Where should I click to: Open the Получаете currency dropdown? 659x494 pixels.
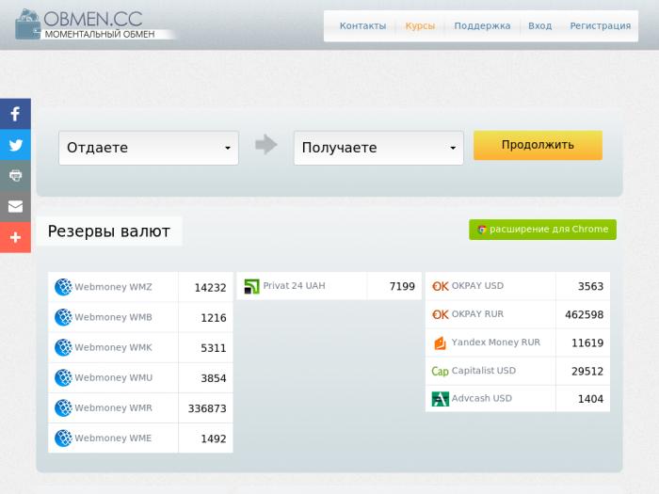378,148
